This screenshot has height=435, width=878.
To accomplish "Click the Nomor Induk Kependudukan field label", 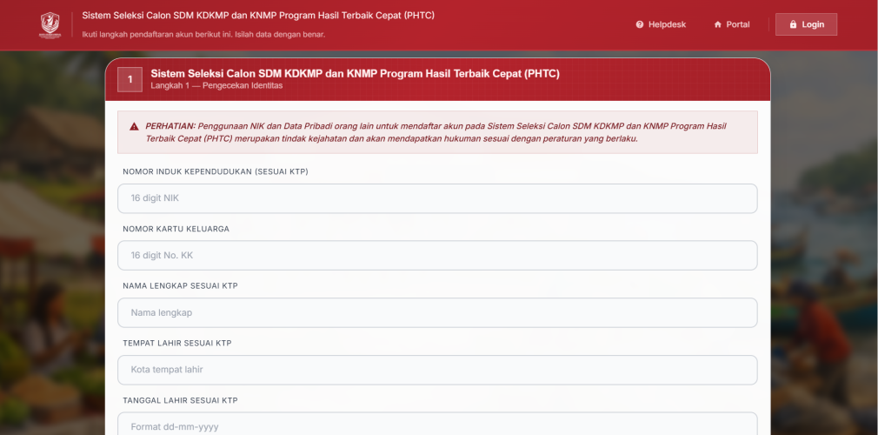I will 216,171.
